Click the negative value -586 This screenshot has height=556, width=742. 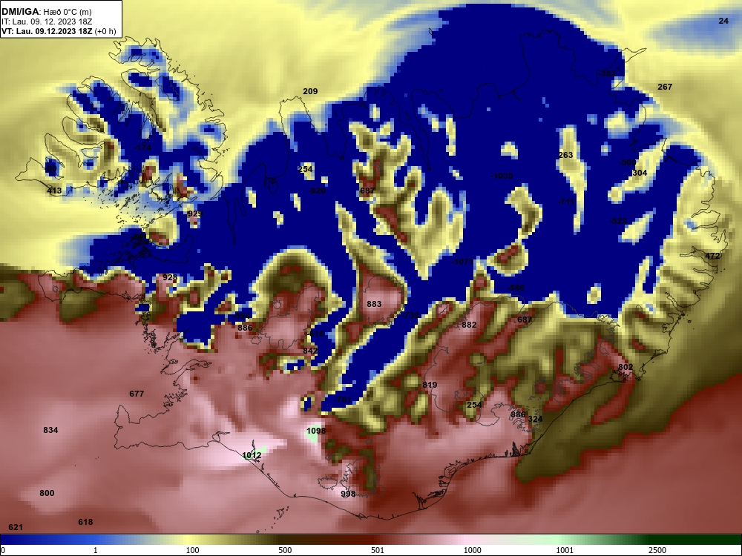516,288
